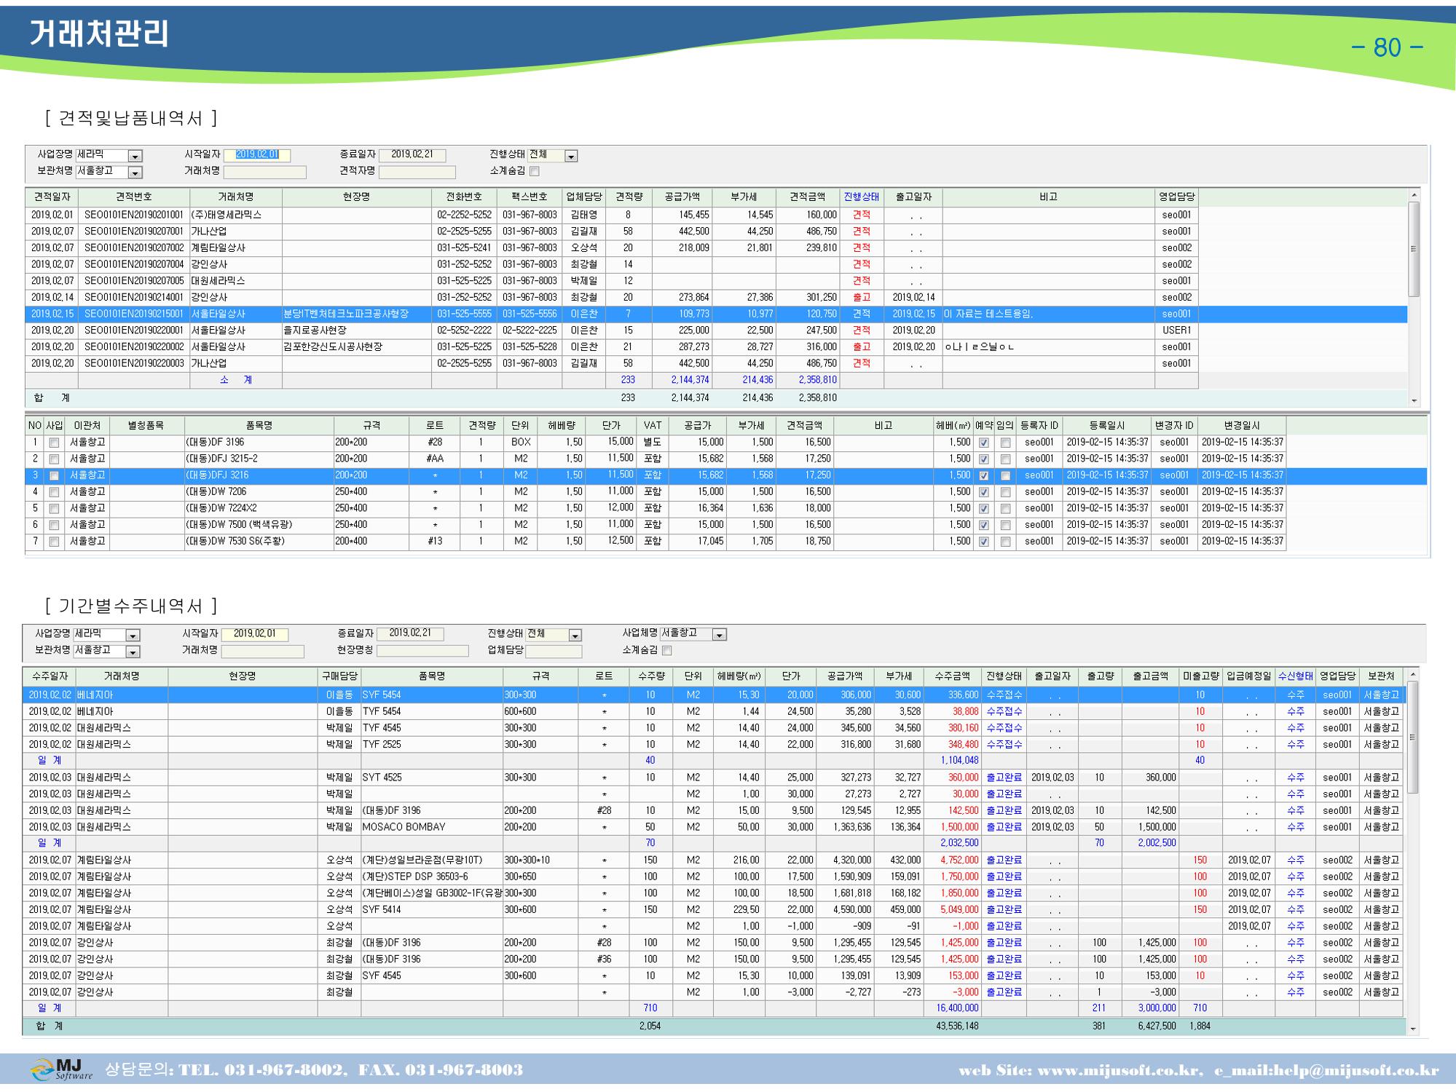Image resolution: width=1456 pixels, height=1092 pixels.
Task: Click the 수주금액 total 43,536,148
Action: click(x=957, y=1026)
